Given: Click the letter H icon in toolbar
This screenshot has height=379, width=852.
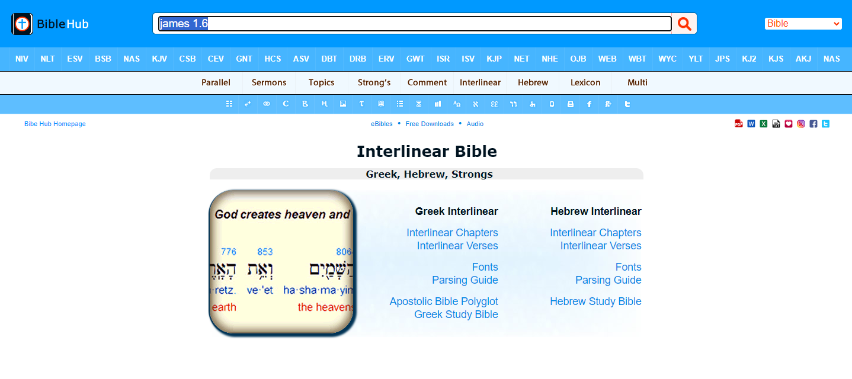Looking at the screenshot, I should pos(324,104).
